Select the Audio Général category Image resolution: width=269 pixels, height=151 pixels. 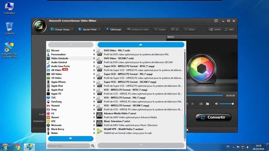[71, 62]
